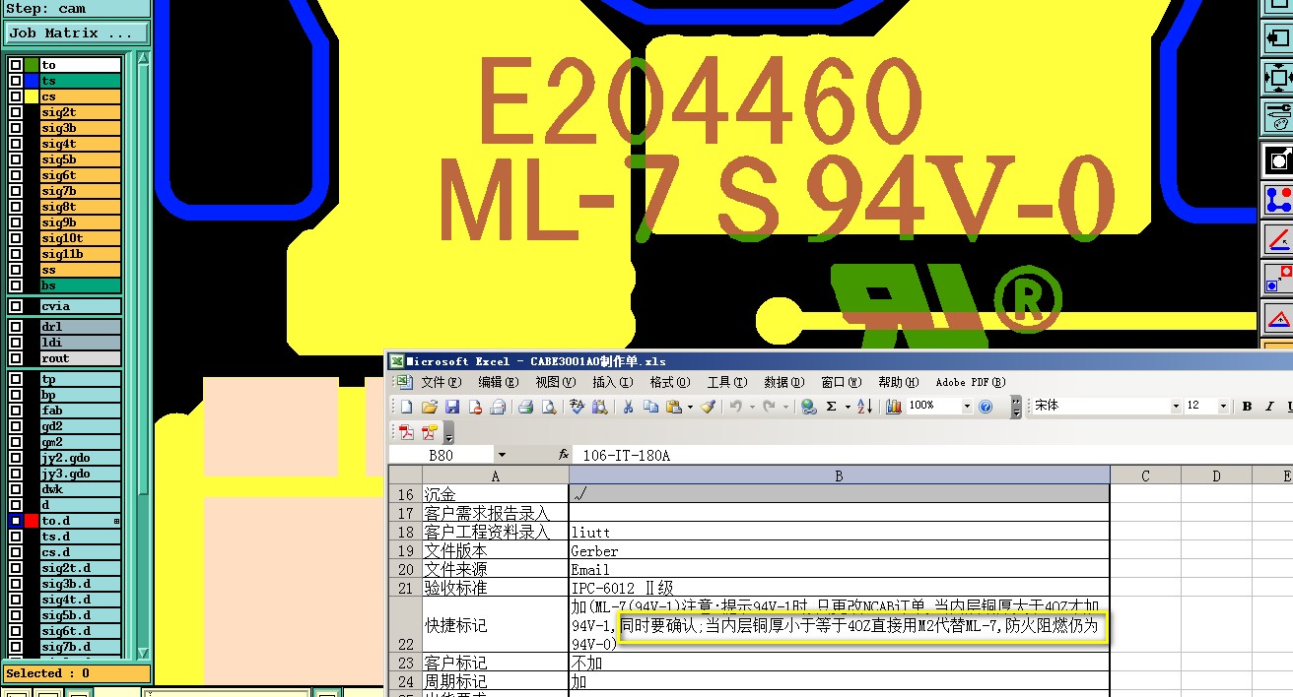This screenshot has width=1293, height=697.
Task: Select the connected blue nodes net tool
Action: coord(1277,200)
